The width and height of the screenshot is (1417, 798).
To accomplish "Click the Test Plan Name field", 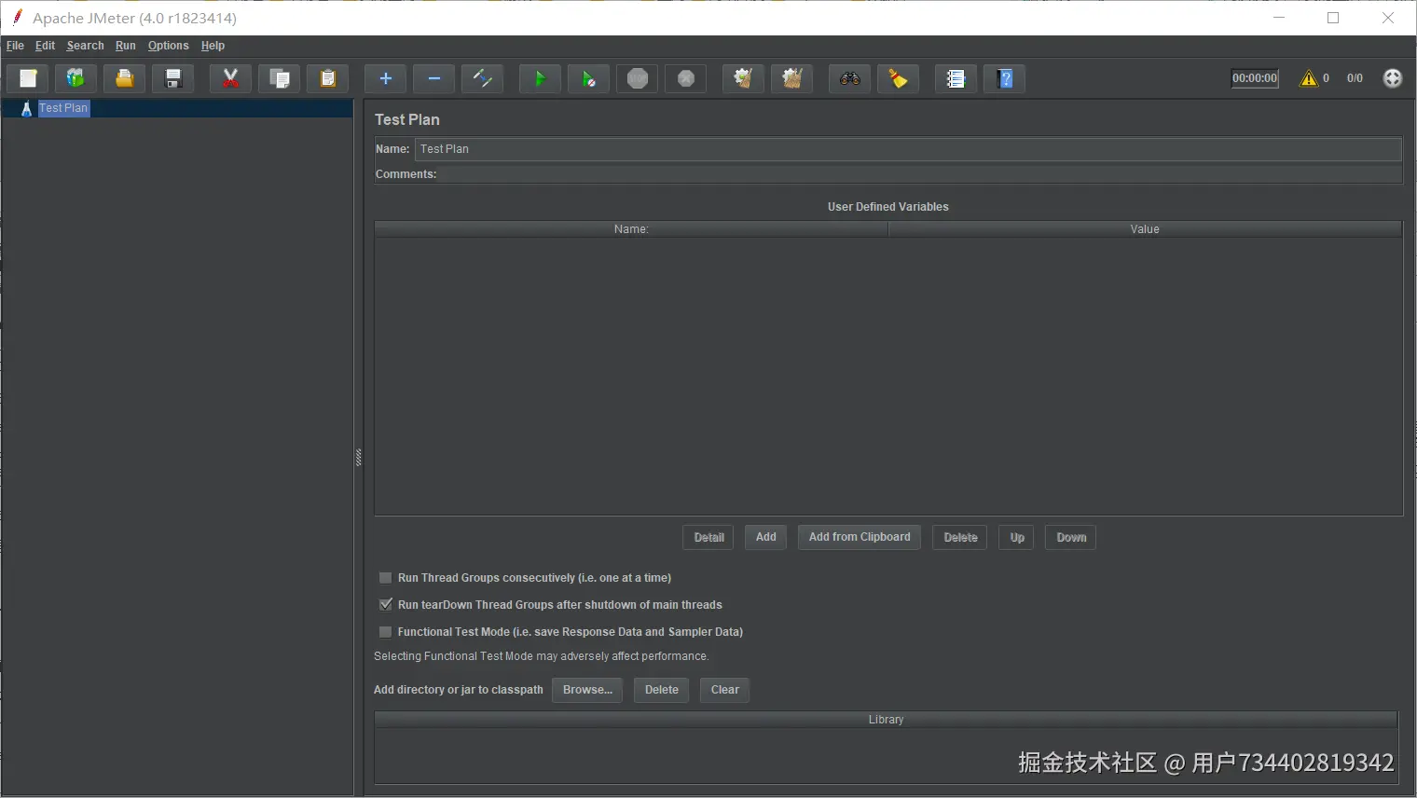I will (908, 149).
